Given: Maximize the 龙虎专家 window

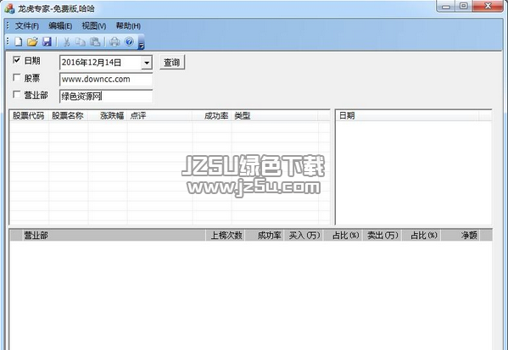Looking at the screenshot, I should coord(464,7).
